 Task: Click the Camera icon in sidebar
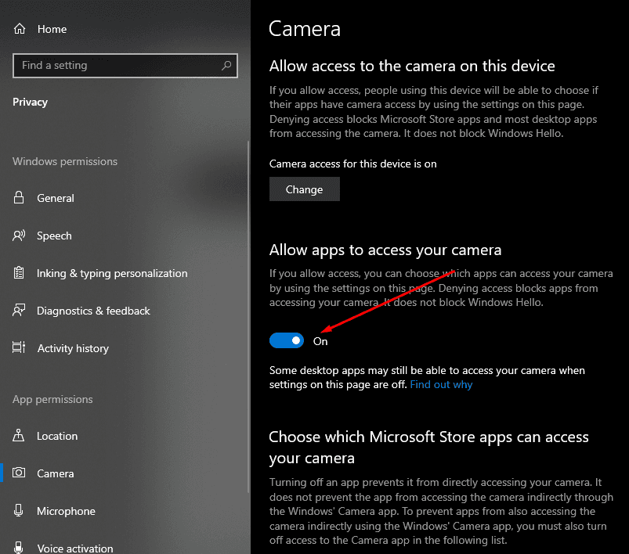click(x=20, y=473)
